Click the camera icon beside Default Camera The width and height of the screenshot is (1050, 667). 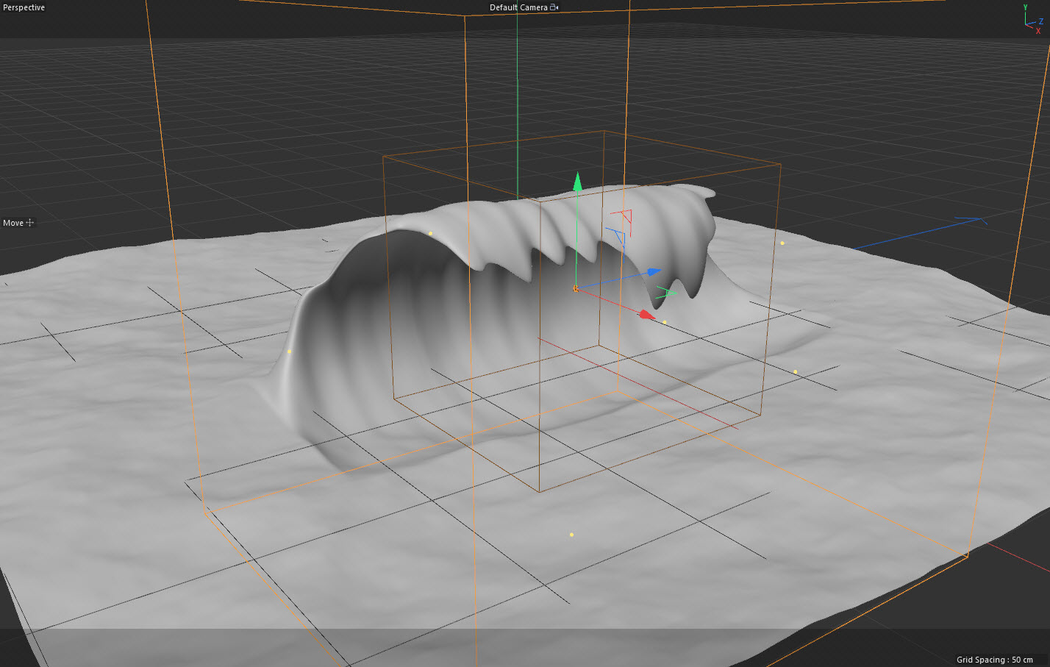[x=554, y=7]
